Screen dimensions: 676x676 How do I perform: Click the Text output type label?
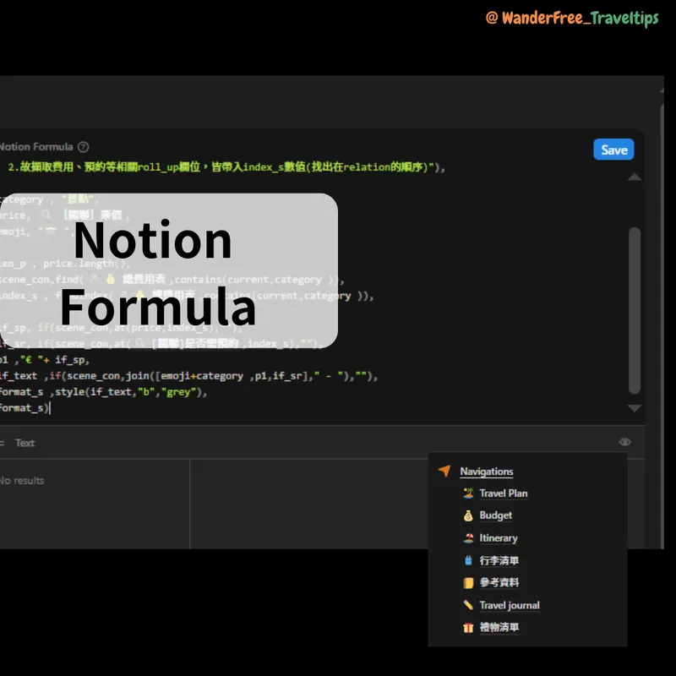[25, 443]
